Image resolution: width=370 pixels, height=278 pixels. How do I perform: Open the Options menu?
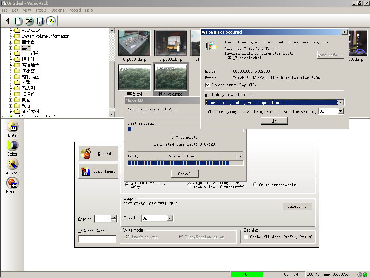pyautogui.click(x=58, y=10)
